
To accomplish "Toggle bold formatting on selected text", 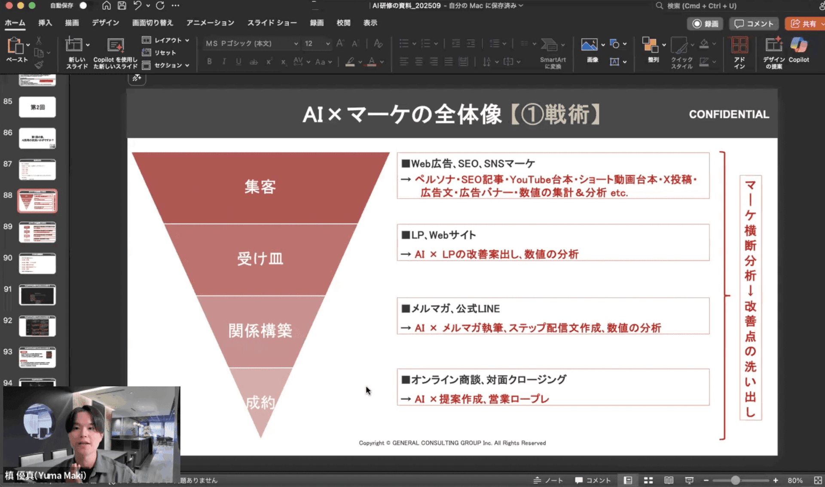I will coord(209,62).
